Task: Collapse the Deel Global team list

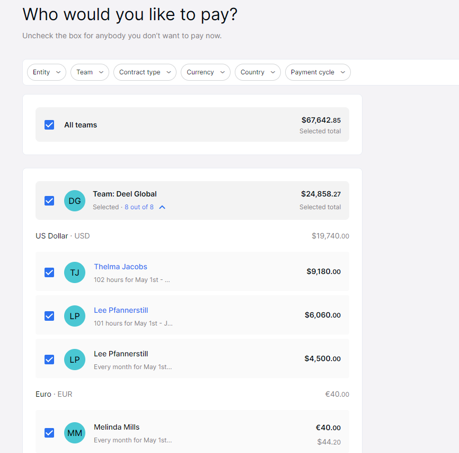Action: point(162,207)
